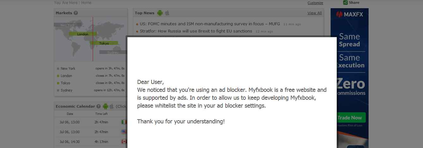Click the Economic Calendar help icon
The image size is (423, 148).
tap(99, 106)
